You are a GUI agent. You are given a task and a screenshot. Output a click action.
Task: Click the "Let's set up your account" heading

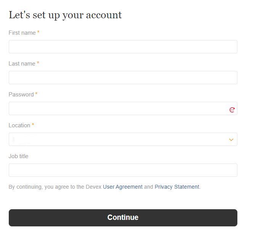coord(65,15)
